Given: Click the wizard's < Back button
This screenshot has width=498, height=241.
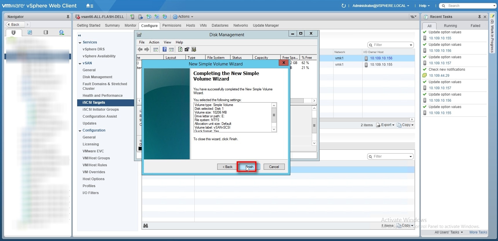Looking at the screenshot, I should pos(227,167).
